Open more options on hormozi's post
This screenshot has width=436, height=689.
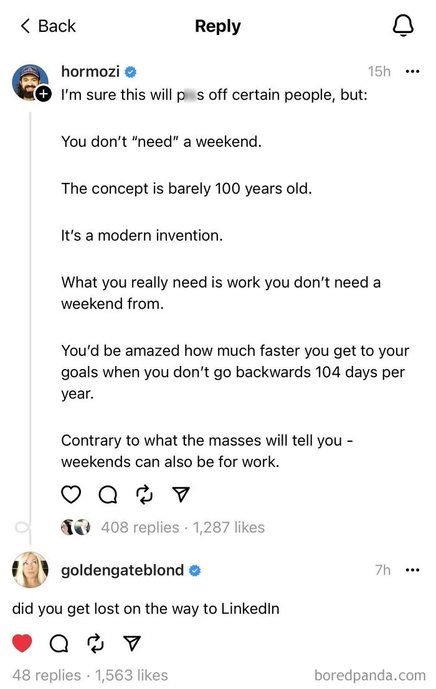(412, 72)
